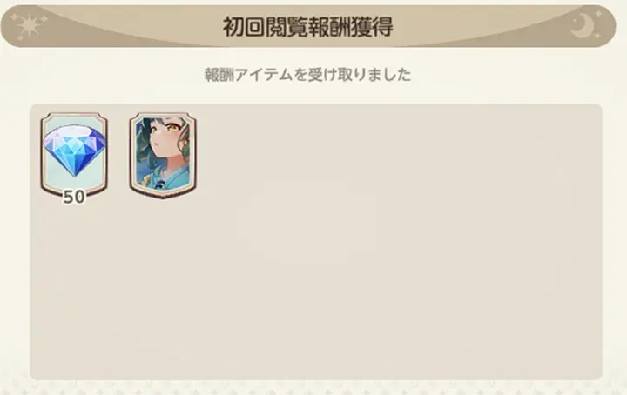This screenshot has width=627, height=395.
Task: Tap the header banner area right of title
Action: pyautogui.click(x=480, y=26)
